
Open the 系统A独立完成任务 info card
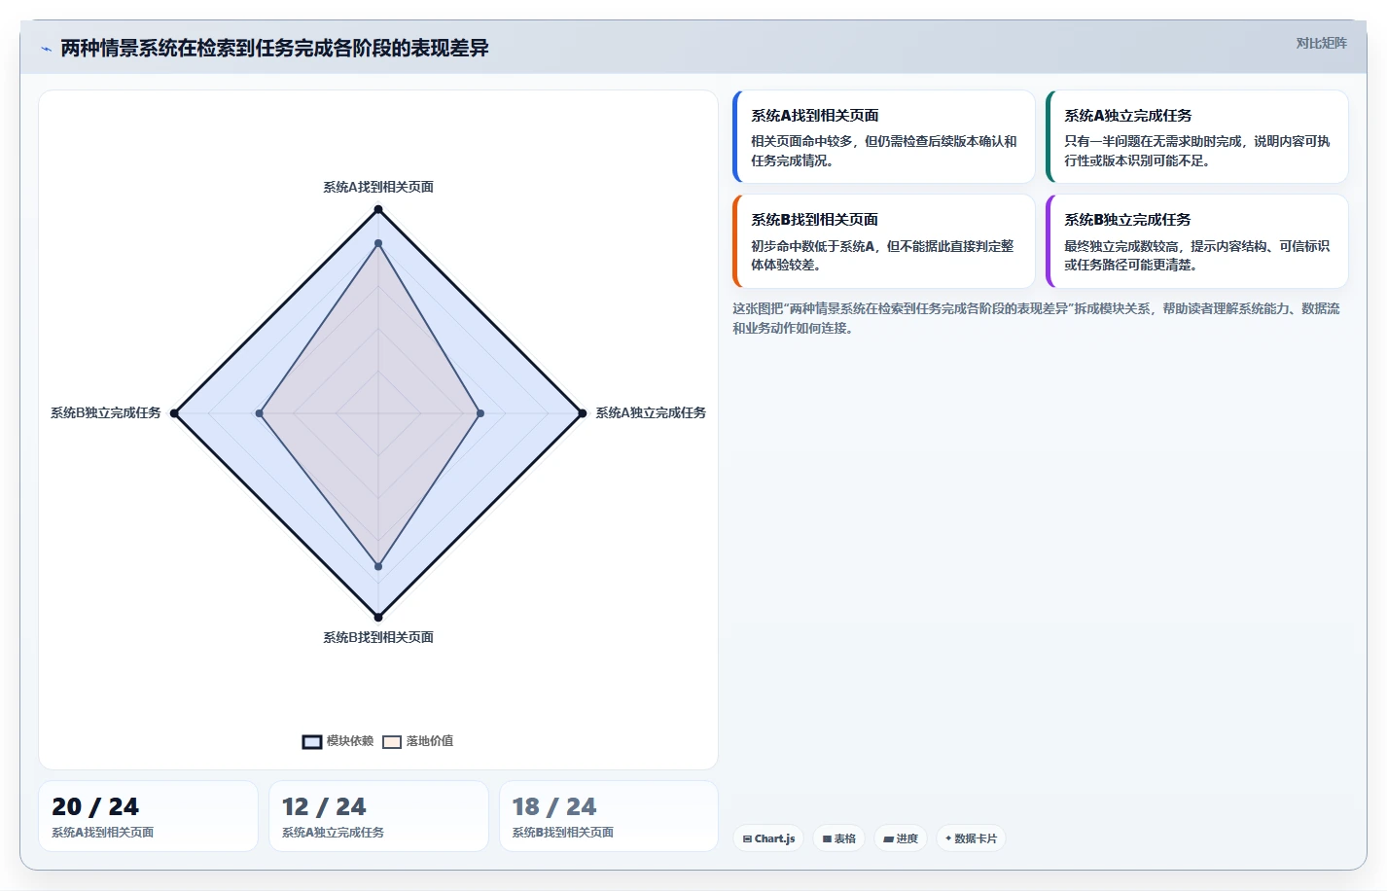coord(1196,136)
